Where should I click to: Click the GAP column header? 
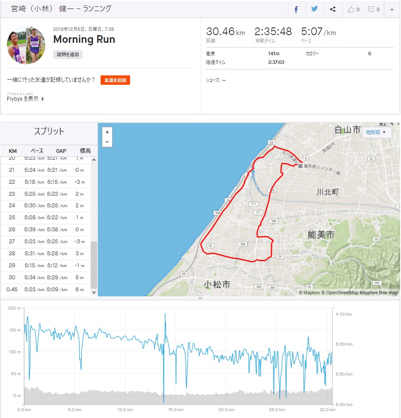pyautogui.click(x=61, y=151)
